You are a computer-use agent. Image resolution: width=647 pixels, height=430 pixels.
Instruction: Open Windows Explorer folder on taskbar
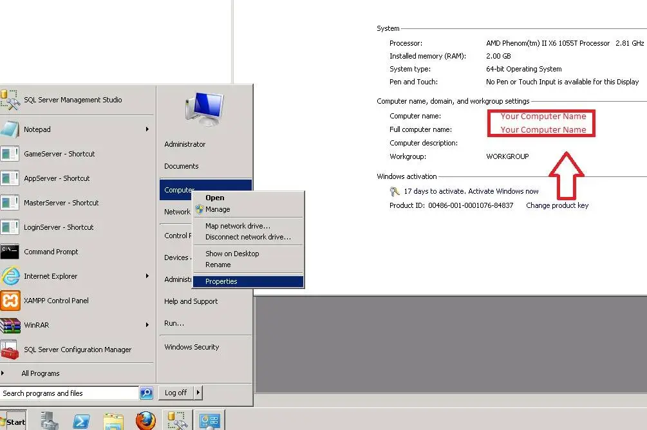[x=113, y=421]
